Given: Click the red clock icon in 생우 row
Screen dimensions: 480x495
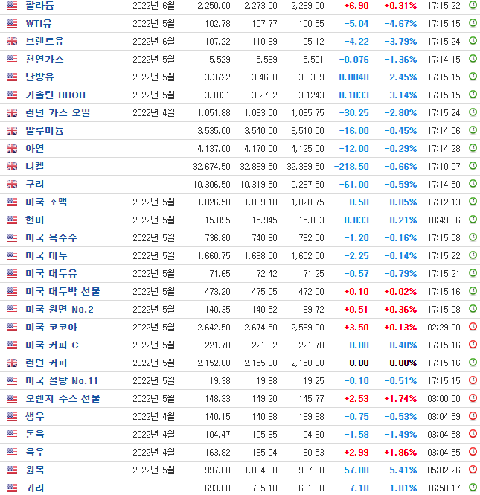Looking at the screenshot, I should [473, 415].
